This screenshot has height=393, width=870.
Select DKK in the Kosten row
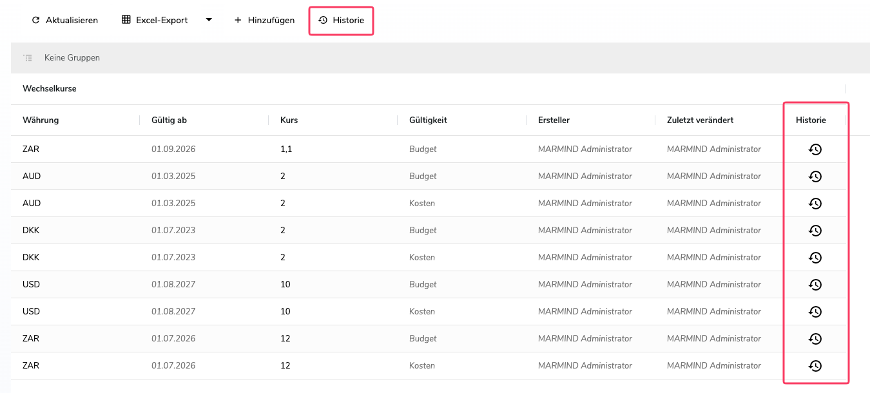tap(31, 258)
